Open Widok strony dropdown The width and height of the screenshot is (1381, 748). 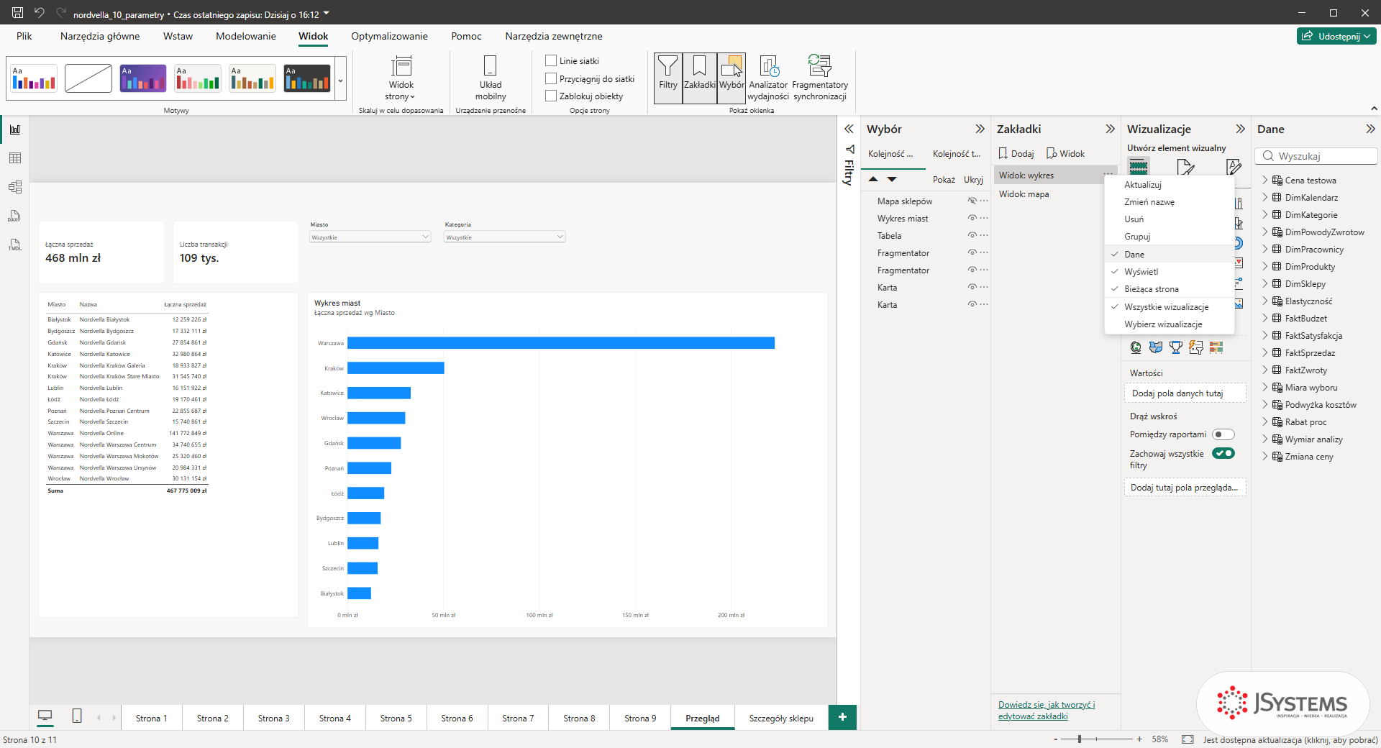(x=401, y=78)
